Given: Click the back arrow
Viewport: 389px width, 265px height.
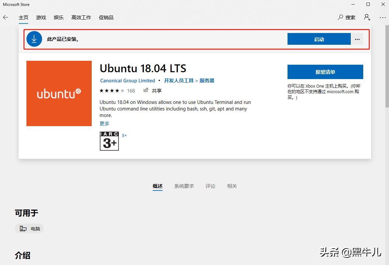Looking at the screenshot, I should 6,17.
